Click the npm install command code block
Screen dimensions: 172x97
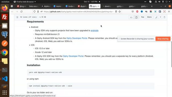[x=91, y=86]
